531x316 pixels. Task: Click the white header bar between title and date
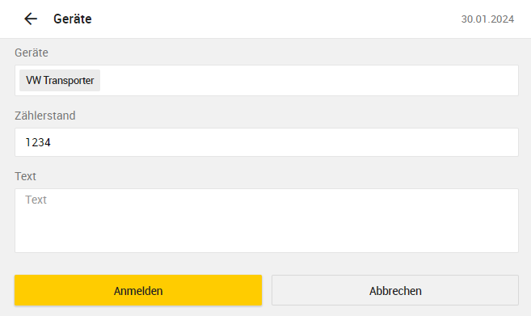click(x=276, y=19)
